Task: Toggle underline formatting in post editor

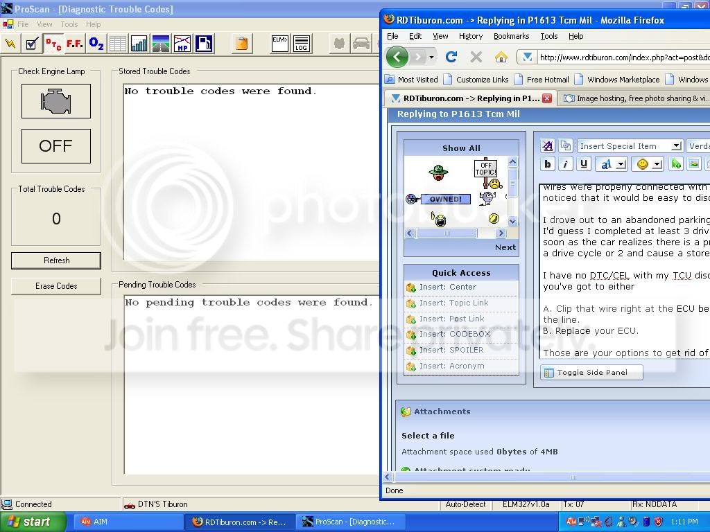Action: [584, 164]
